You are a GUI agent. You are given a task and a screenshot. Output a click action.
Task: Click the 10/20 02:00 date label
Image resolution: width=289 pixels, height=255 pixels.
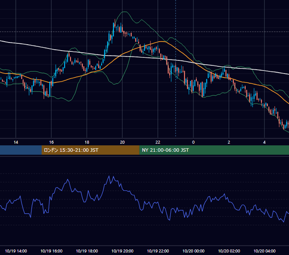pyautogui.click(x=229, y=251)
